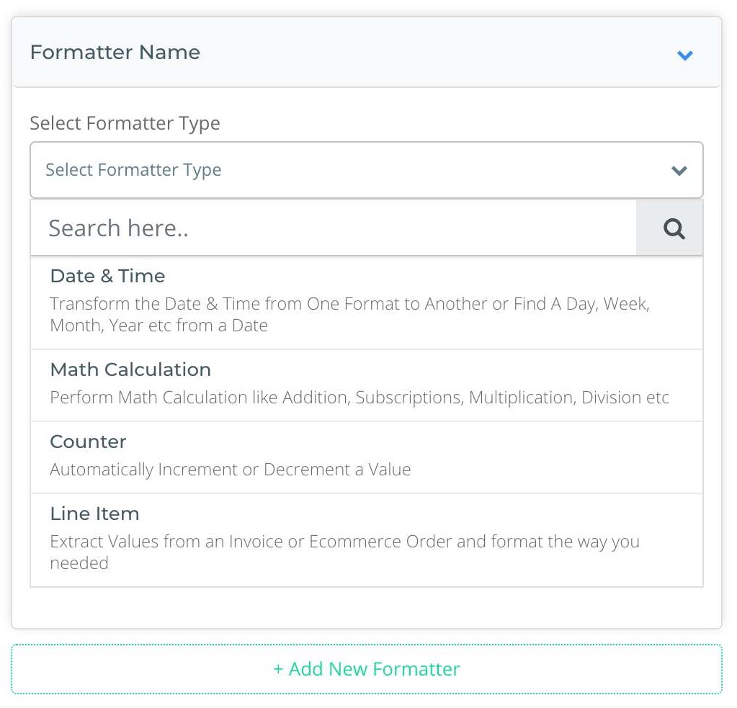
Task: Pick the Counter formatter option
Action: coord(366,457)
